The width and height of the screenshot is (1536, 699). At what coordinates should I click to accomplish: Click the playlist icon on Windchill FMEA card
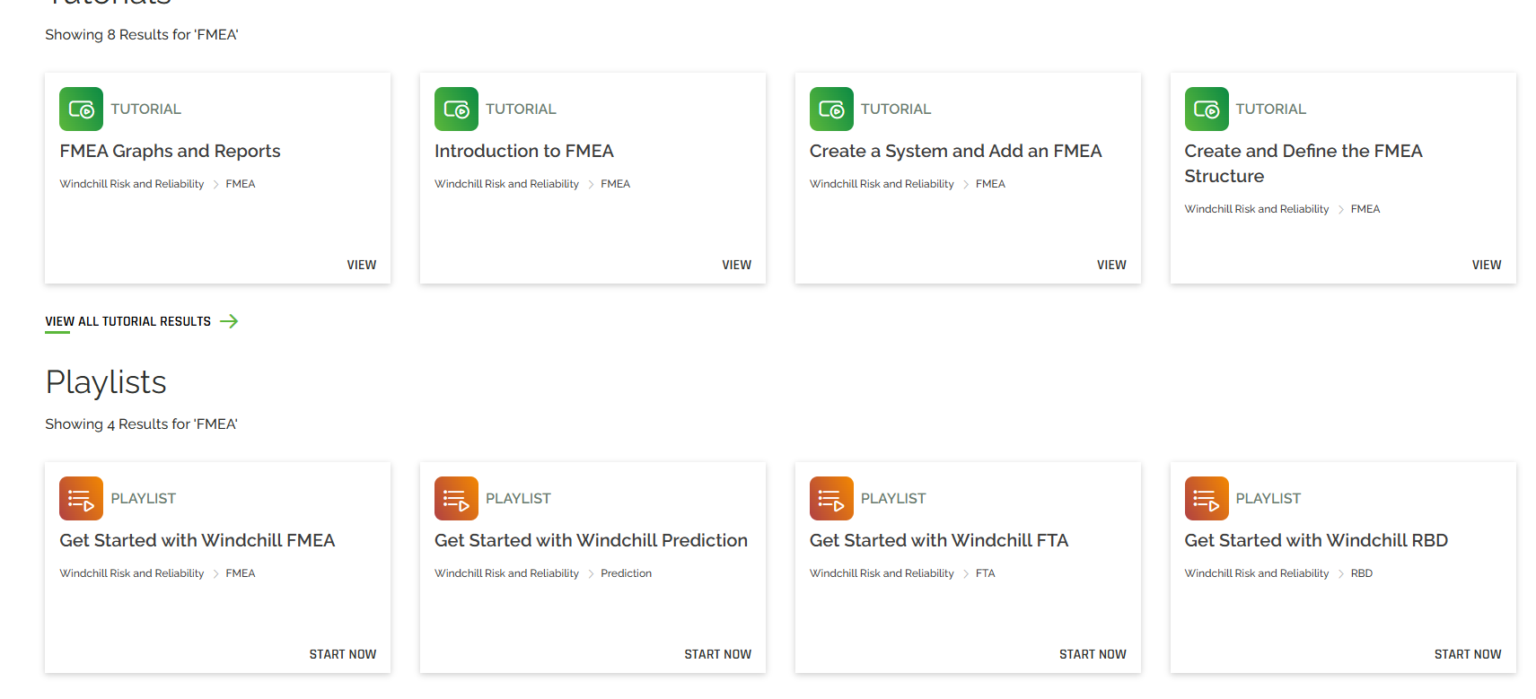pyautogui.click(x=81, y=498)
